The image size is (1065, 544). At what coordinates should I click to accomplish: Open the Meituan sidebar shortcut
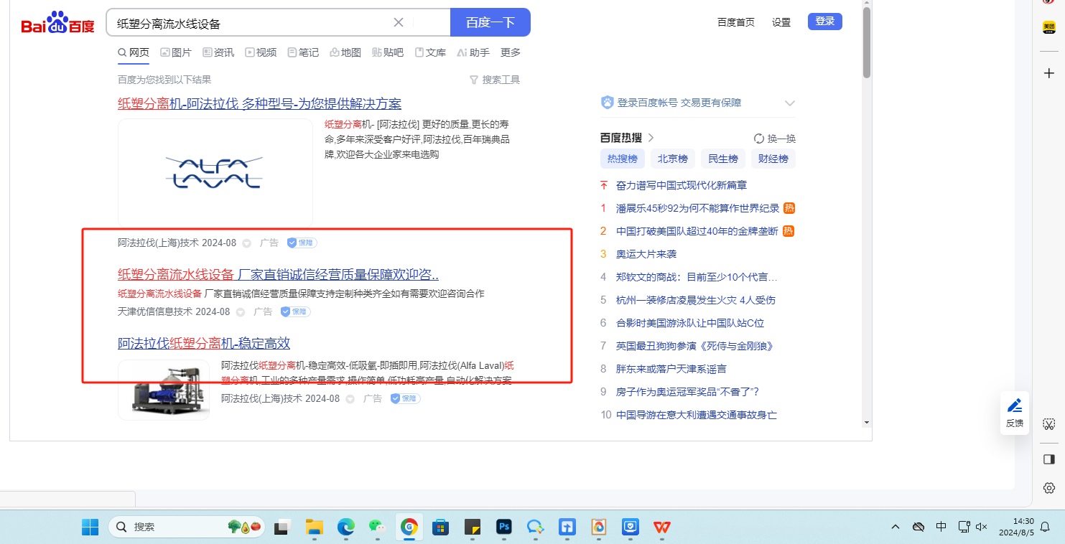[1048, 28]
